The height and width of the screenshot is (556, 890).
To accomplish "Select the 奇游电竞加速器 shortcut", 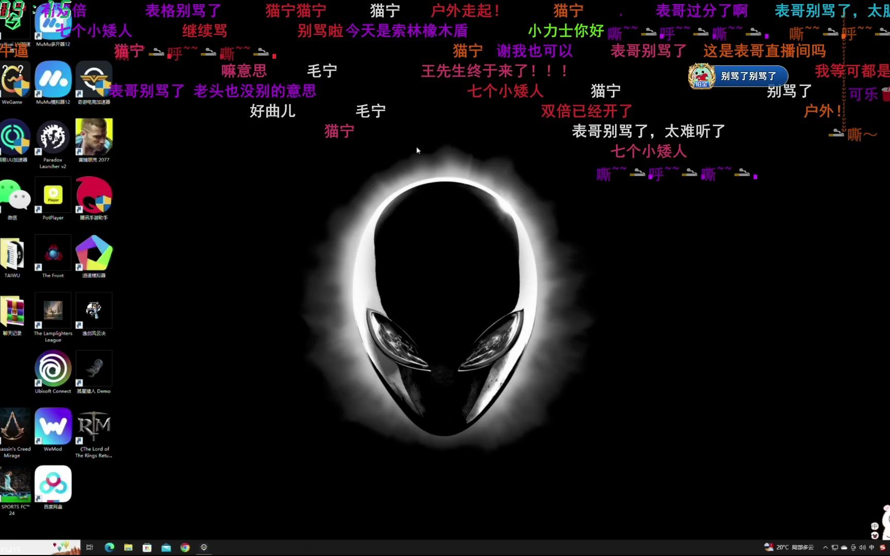I will [x=94, y=83].
